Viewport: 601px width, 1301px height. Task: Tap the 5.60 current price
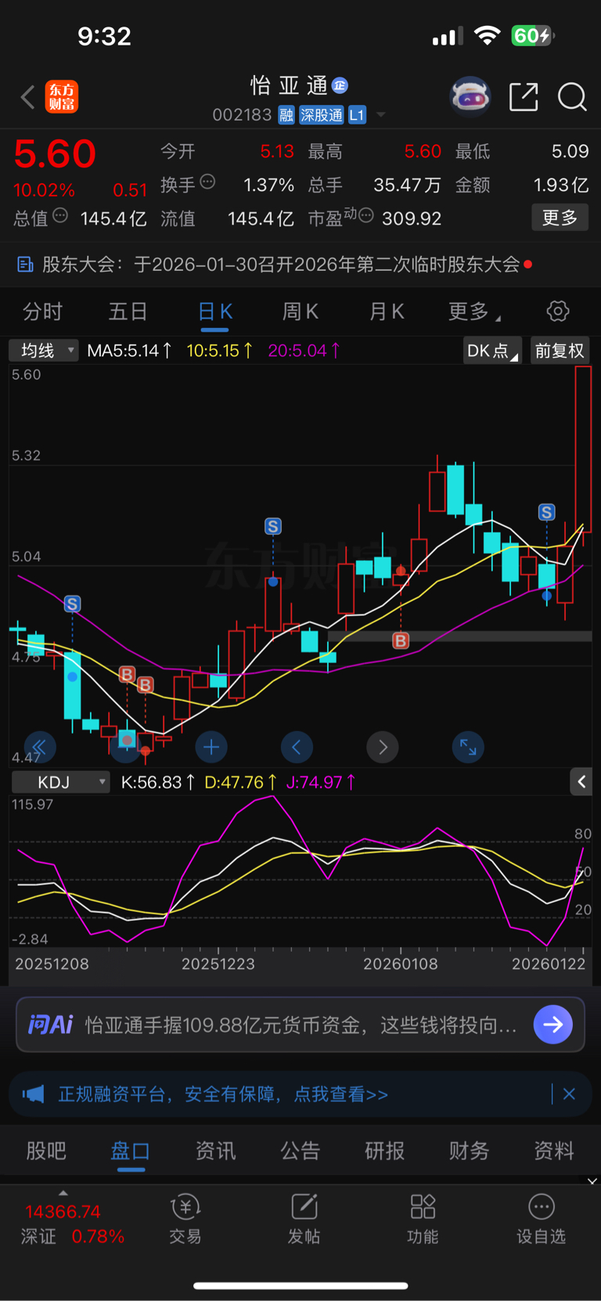55,153
